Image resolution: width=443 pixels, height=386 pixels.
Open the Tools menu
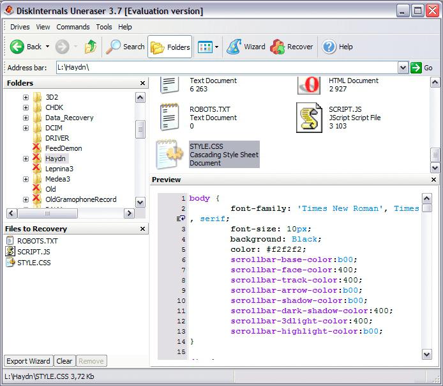104,27
